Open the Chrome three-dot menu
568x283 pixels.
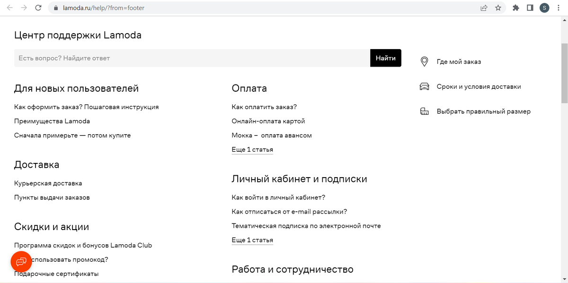(559, 8)
